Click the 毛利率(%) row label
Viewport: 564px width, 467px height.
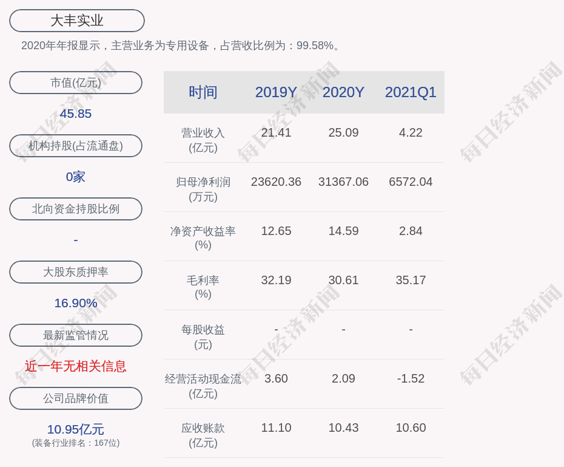point(203,287)
